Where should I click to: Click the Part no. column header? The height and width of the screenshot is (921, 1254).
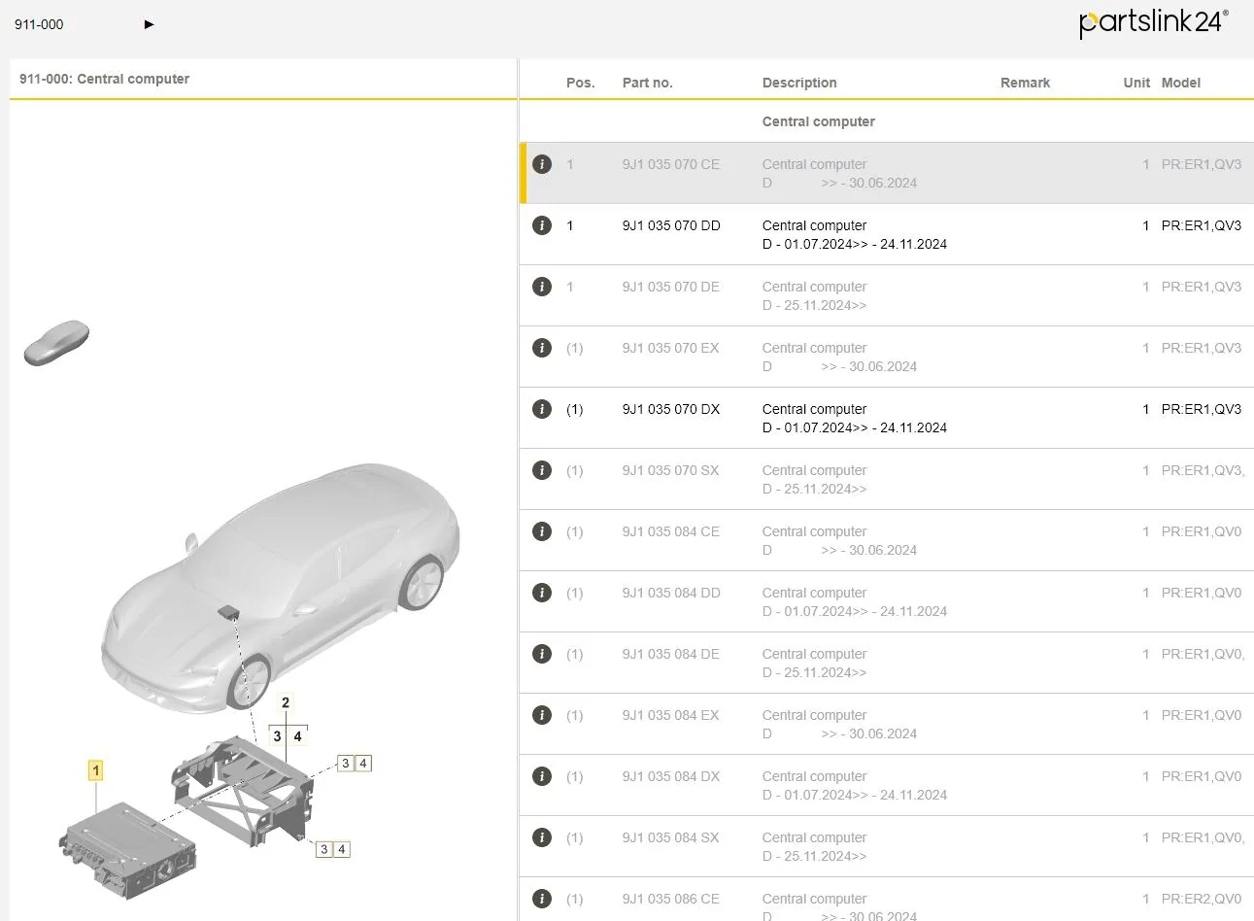[648, 83]
